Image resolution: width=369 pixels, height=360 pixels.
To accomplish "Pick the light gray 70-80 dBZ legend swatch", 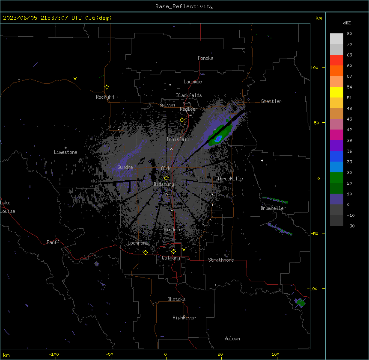I will pyautogui.click(x=336, y=38).
